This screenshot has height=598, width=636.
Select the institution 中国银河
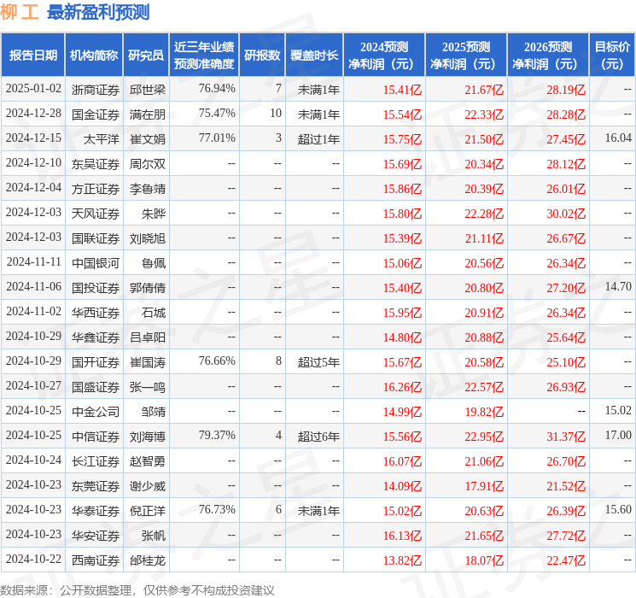click(96, 263)
